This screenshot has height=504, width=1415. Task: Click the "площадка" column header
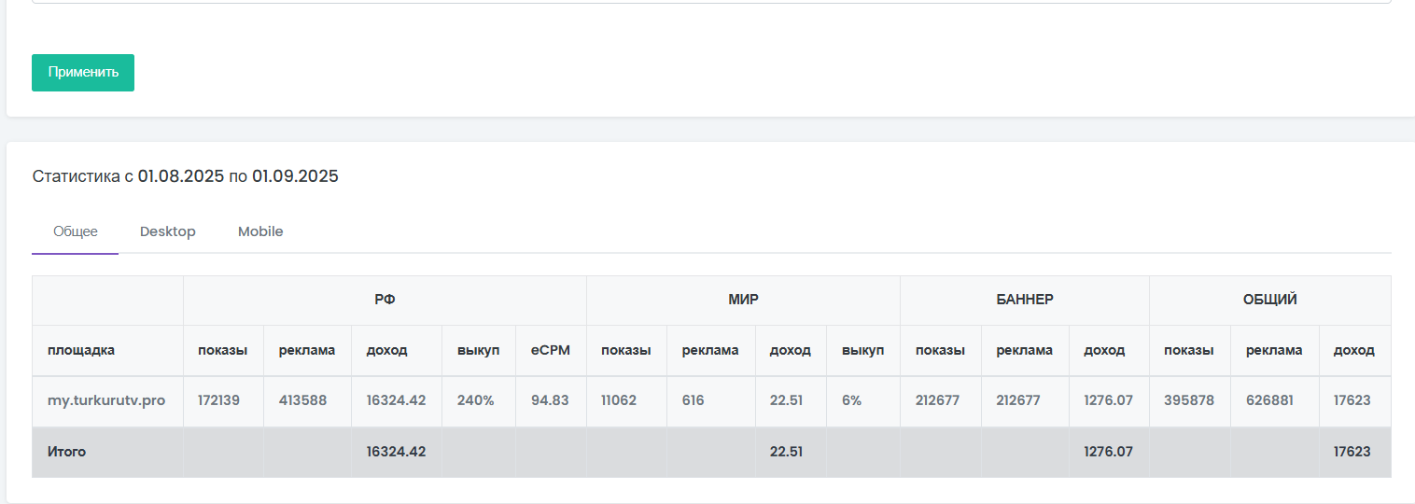81,351
